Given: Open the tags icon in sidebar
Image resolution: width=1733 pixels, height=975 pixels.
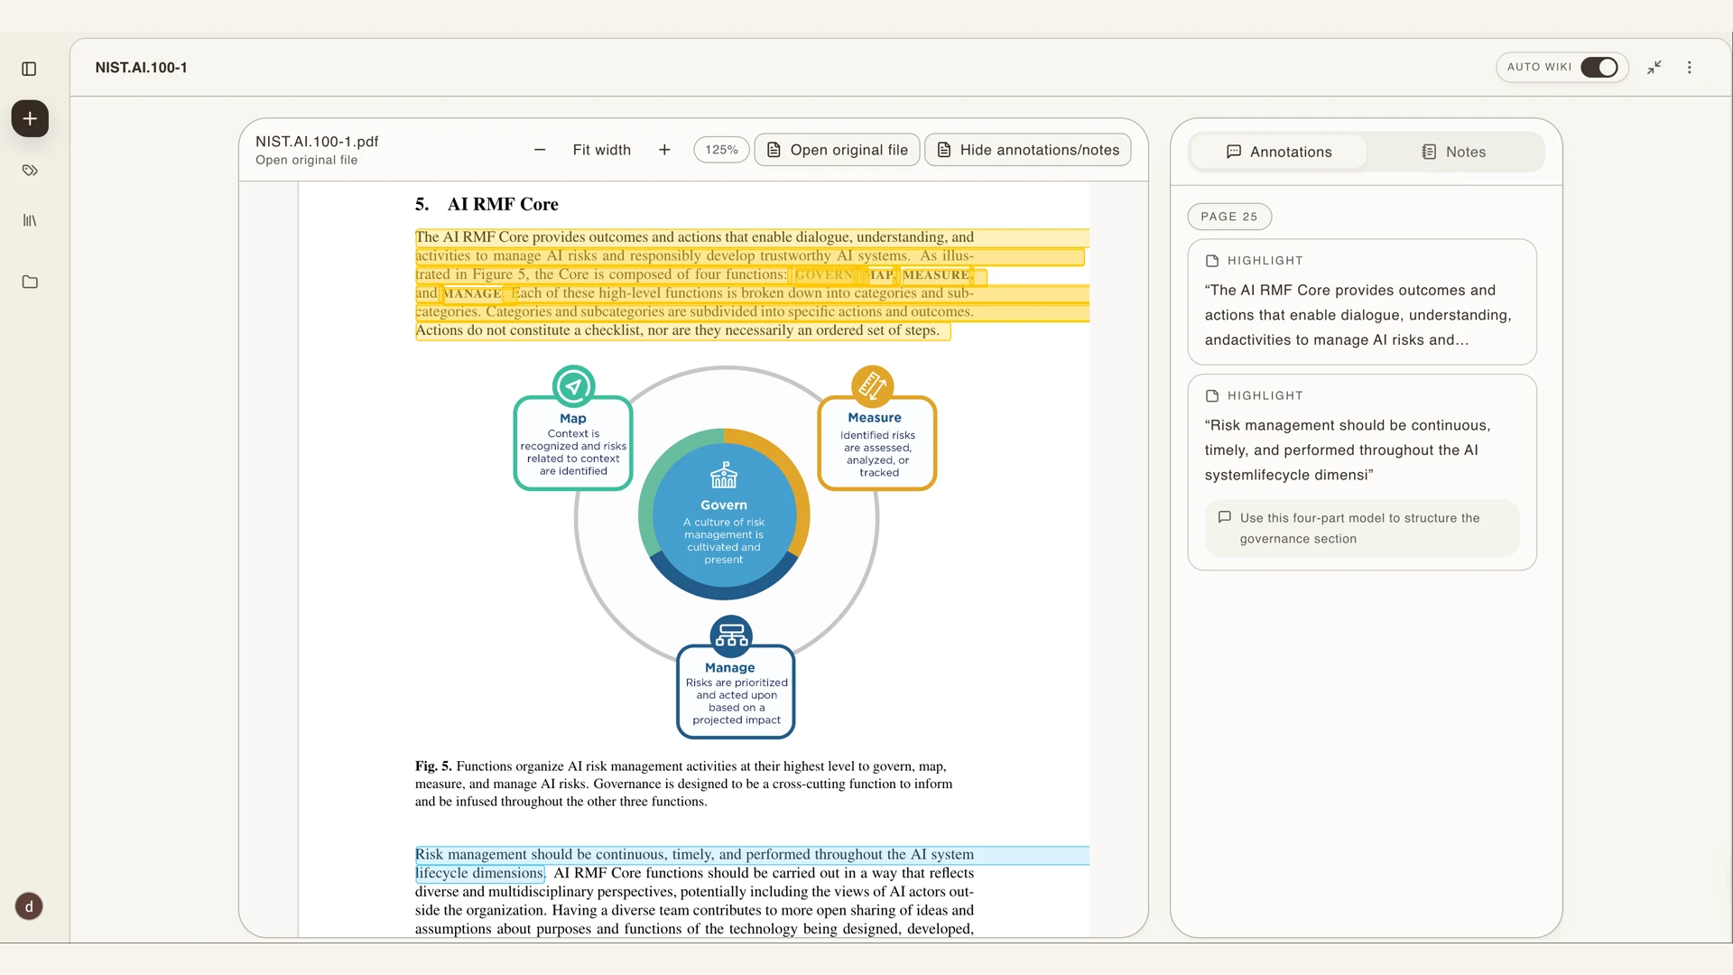Looking at the screenshot, I should click(30, 170).
